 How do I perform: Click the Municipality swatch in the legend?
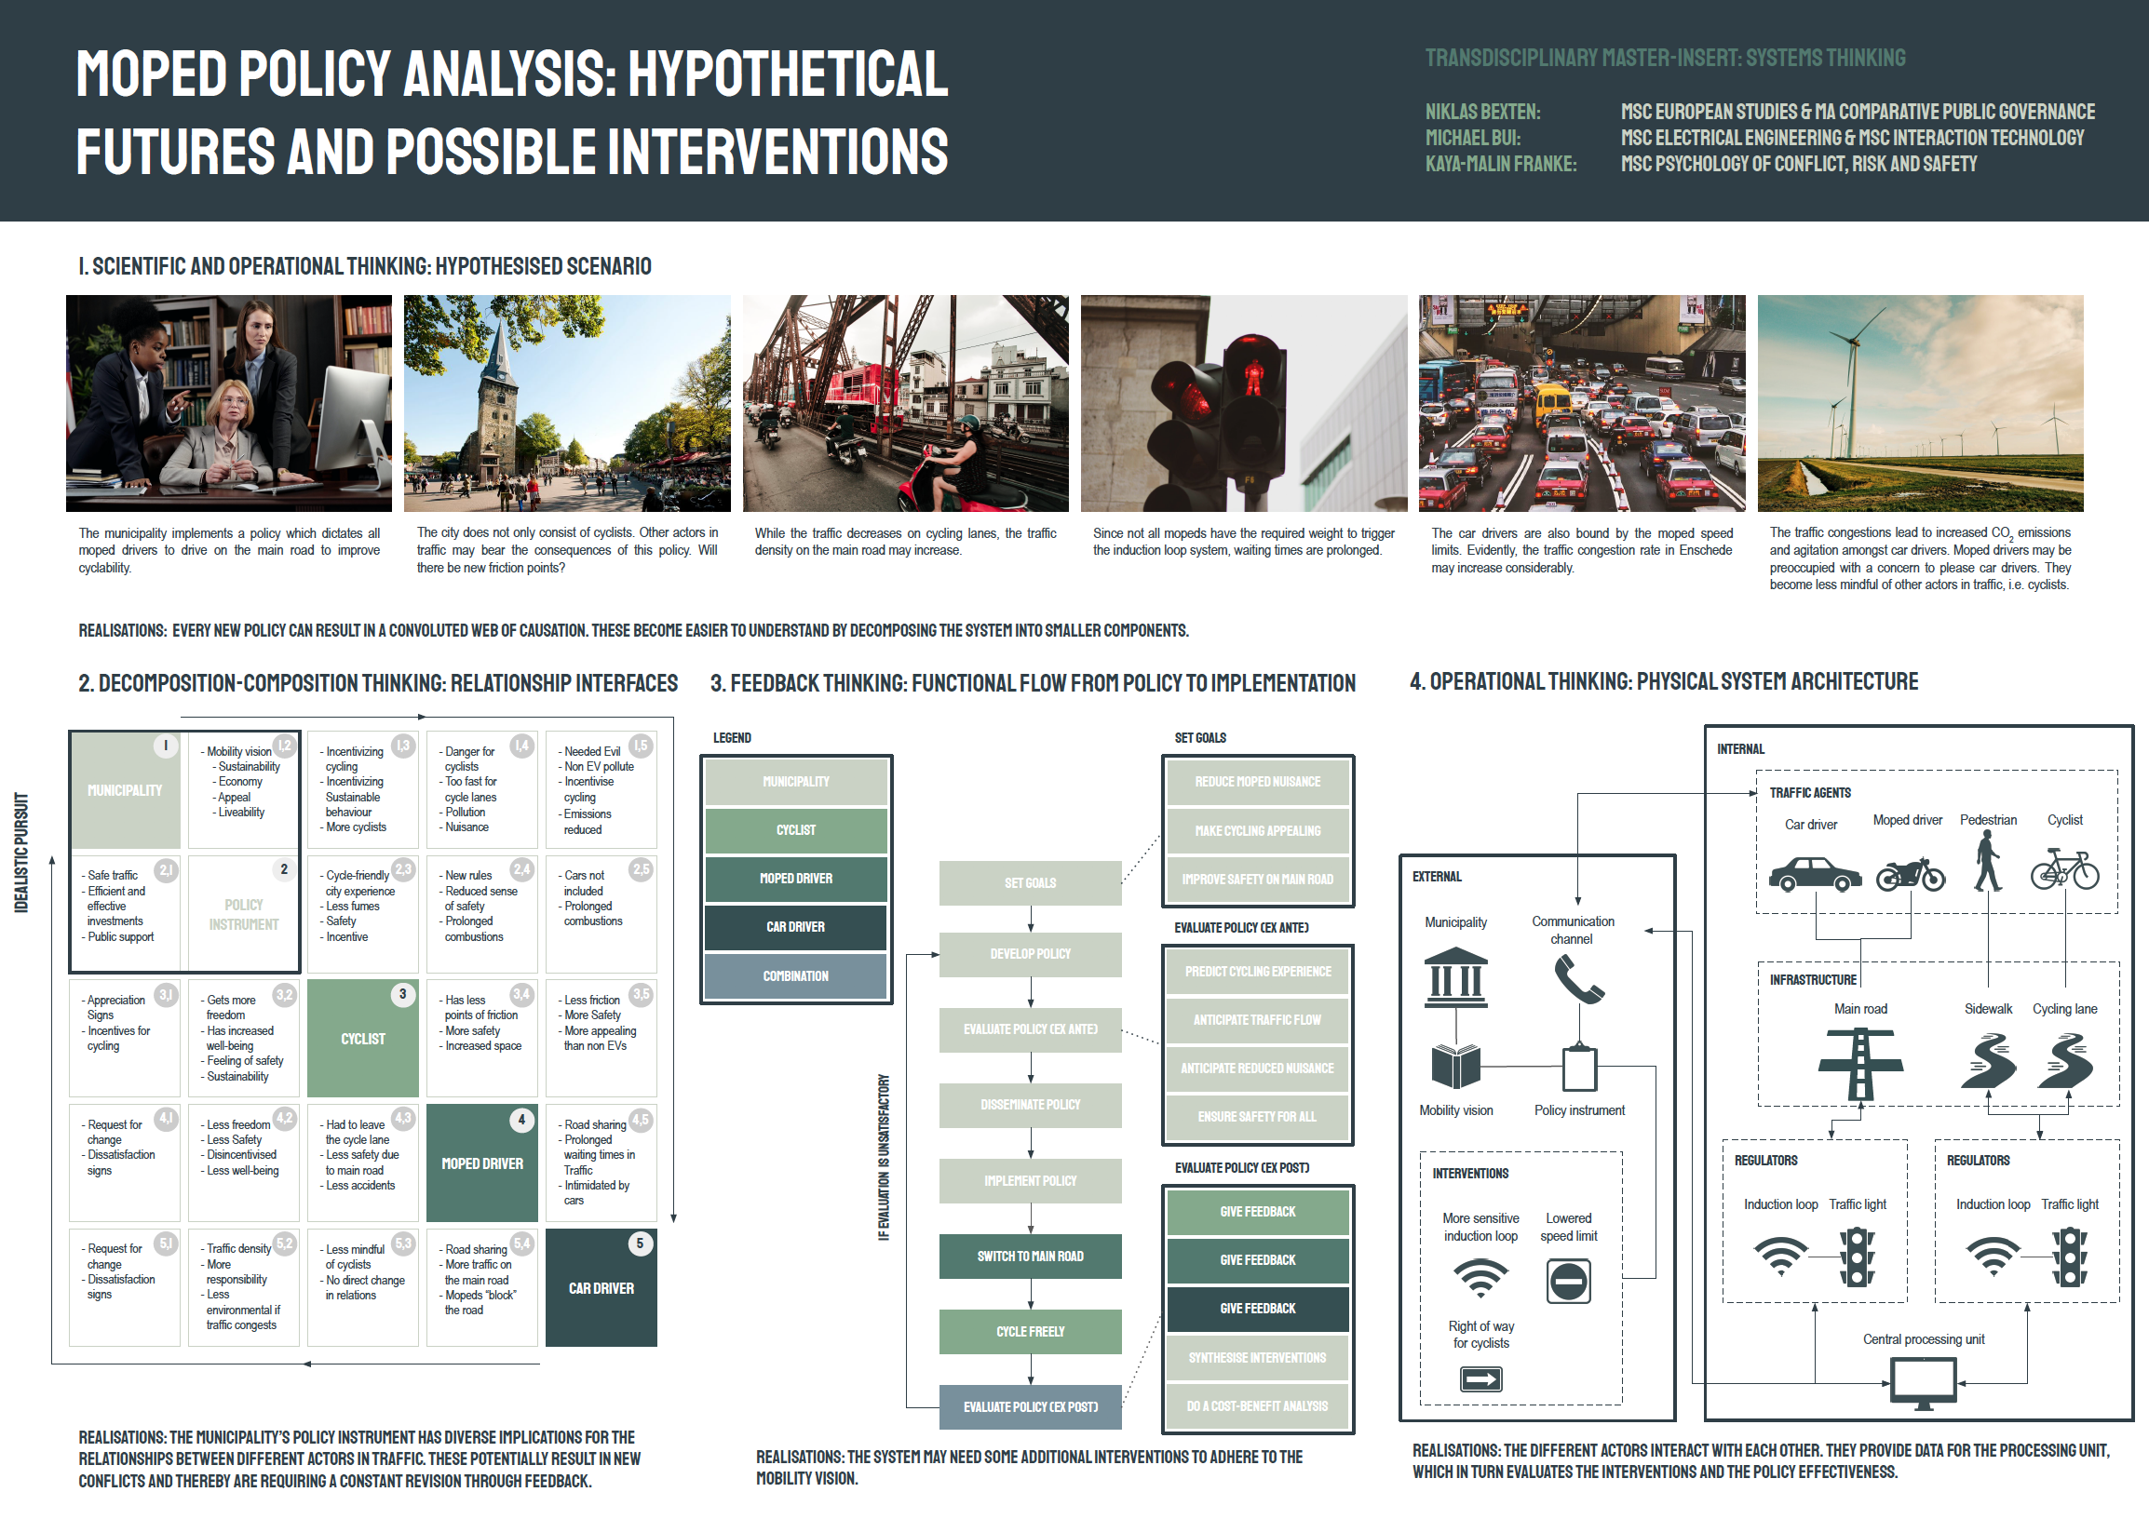coord(795,782)
